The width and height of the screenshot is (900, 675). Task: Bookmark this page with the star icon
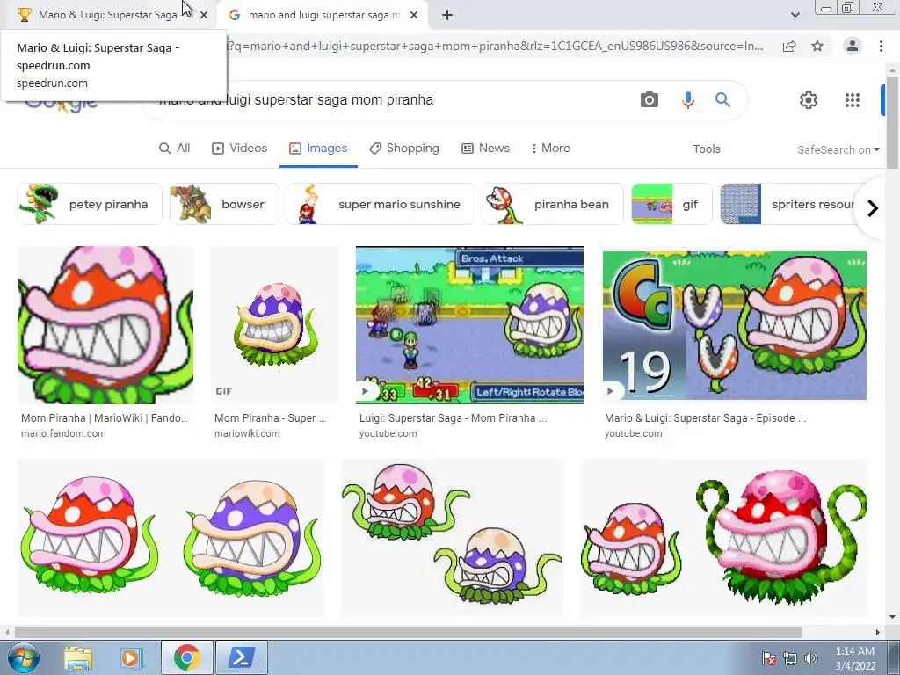tap(817, 46)
